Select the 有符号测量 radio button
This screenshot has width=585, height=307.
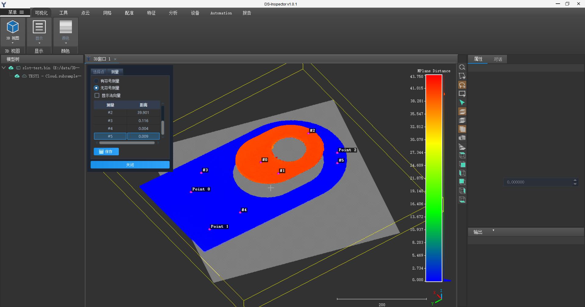pyautogui.click(x=96, y=81)
